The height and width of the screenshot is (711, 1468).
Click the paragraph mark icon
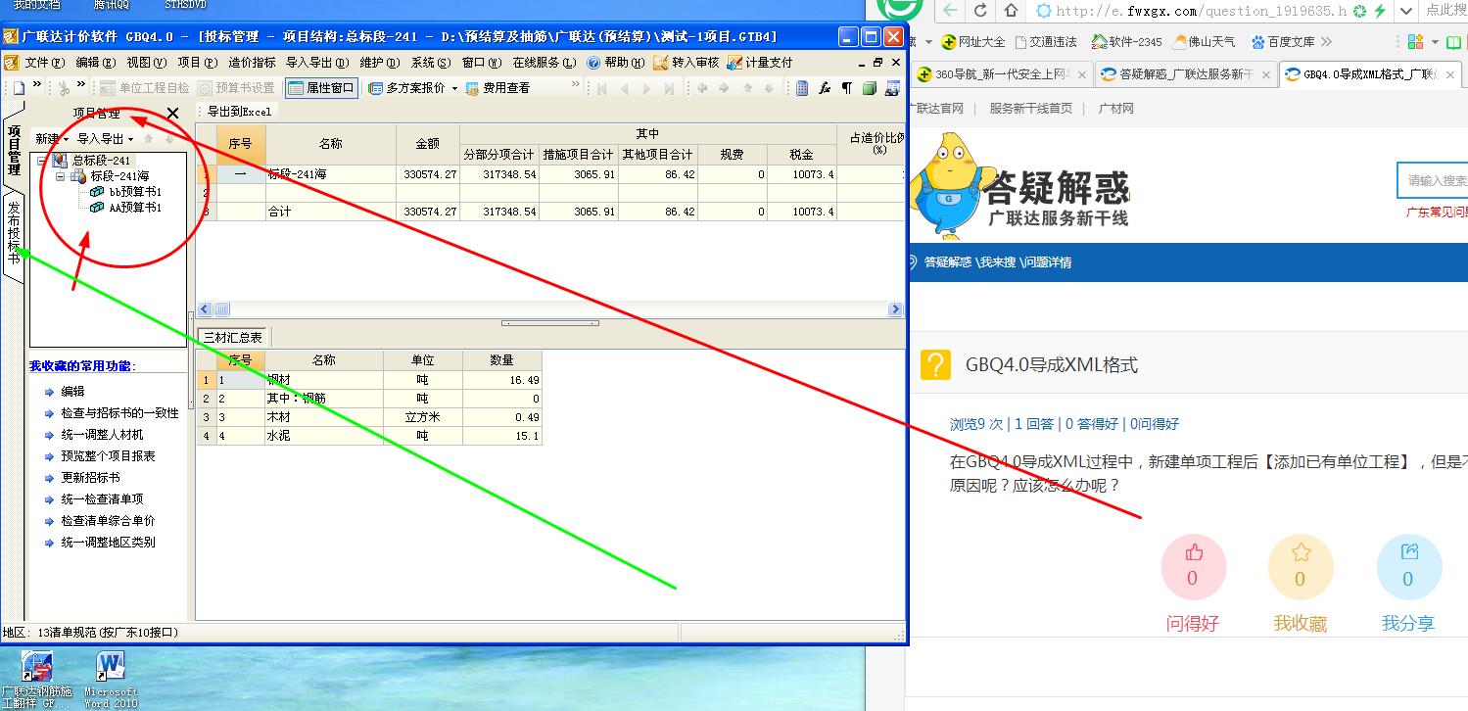point(847,88)
